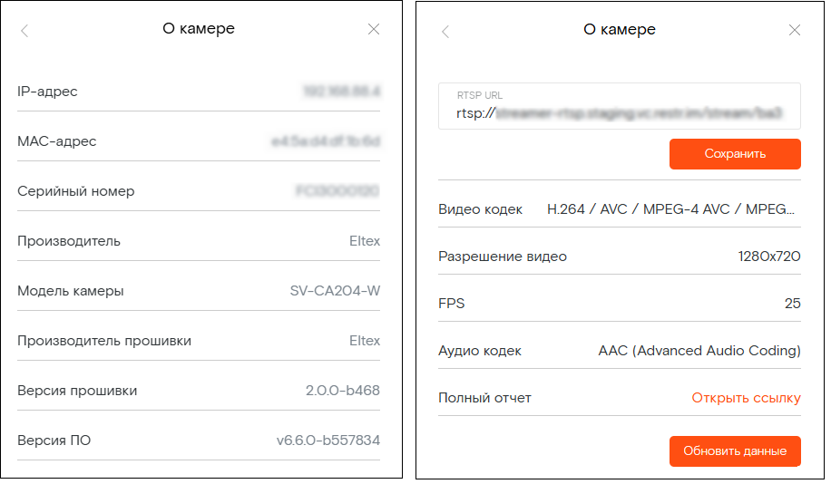Click the Видео кодек H.264 value
The image size is (831, 484).
pos(673,209)
